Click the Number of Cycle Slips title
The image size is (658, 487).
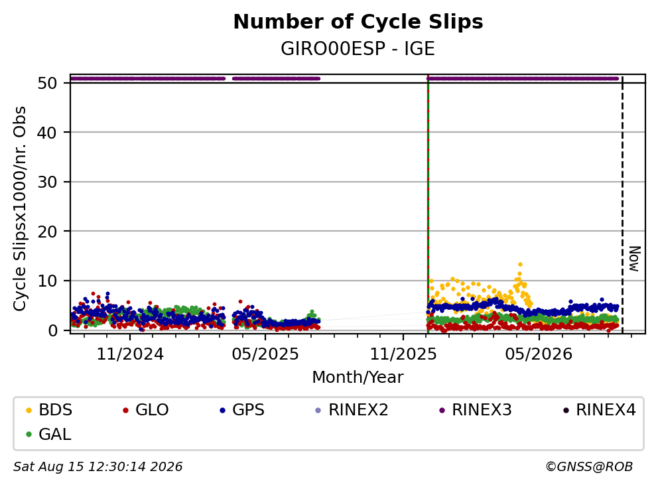358,22
